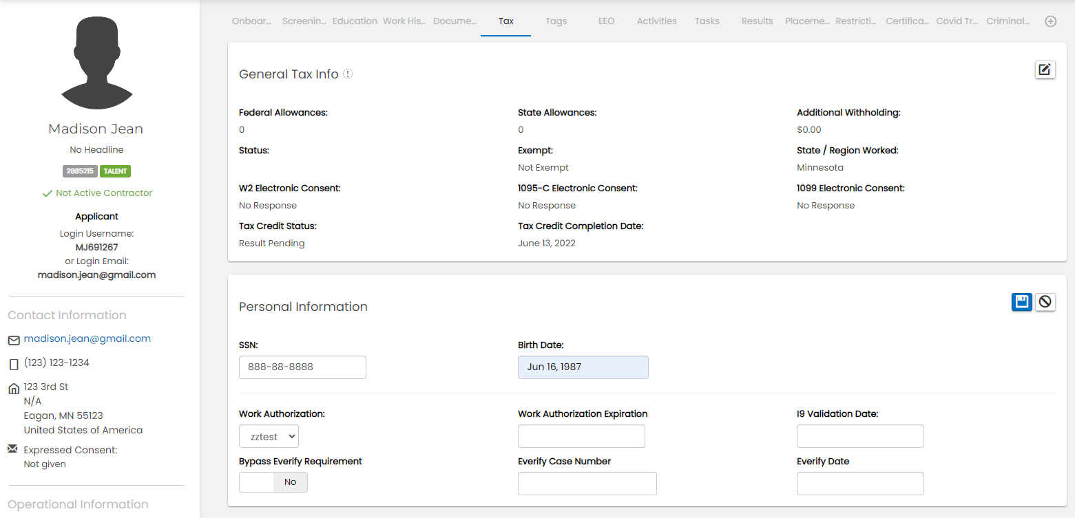Switch to the Tax tab
The image size is (1075, 518).
[x=506, y=21]
